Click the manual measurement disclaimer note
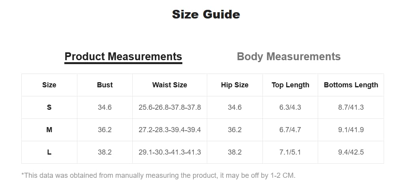The image size is (403, 190). [x=158, y=175]
